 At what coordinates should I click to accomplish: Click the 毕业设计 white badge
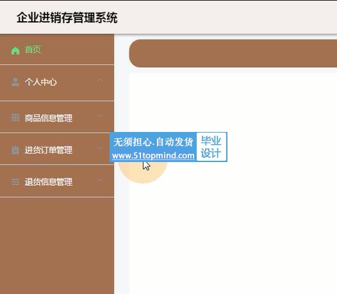click(x=211, y=147)
